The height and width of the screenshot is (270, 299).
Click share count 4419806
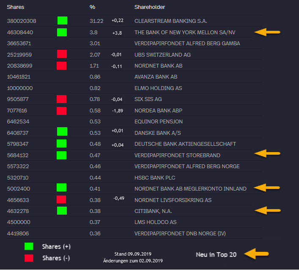pos(18,234)
